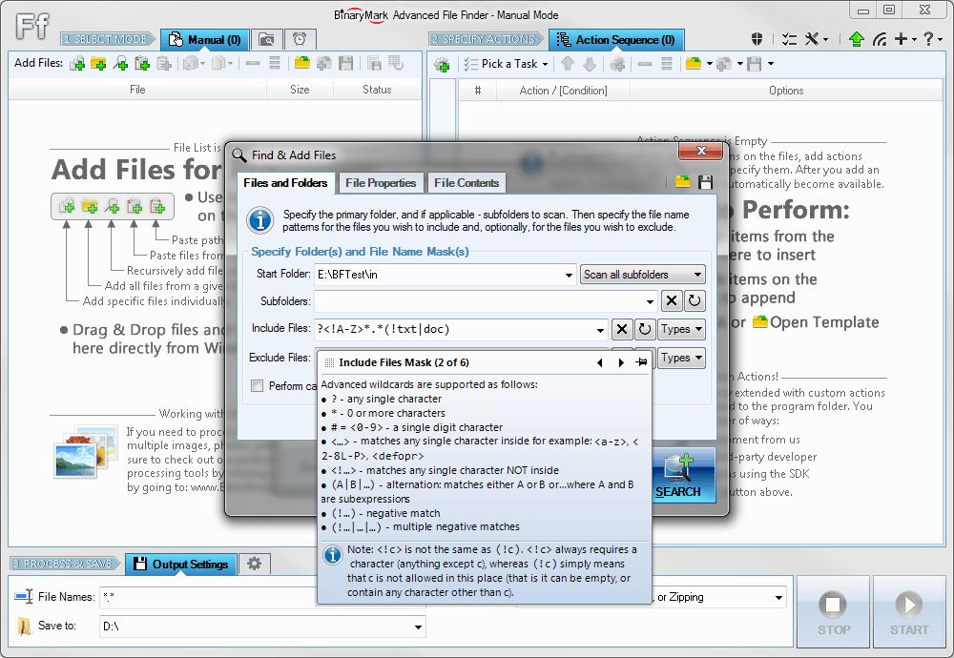Image resolution: width=954 pixels, height=658 pixels.
Task: Click the clear Include Files mask X button
Action: coord(621,329)
